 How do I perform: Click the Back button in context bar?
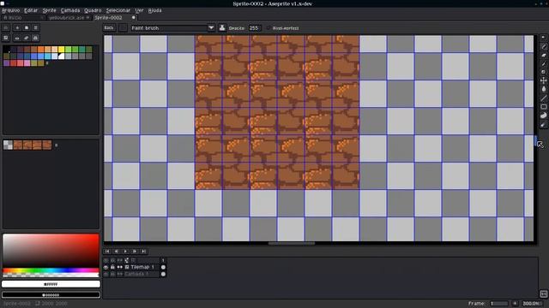[x=109, y=28]
